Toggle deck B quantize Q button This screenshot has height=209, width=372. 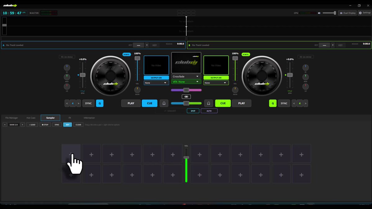pyautogui.click(x=272, y=103)
